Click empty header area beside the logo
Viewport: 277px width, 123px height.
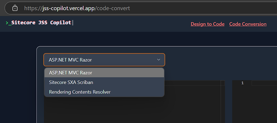131,24
